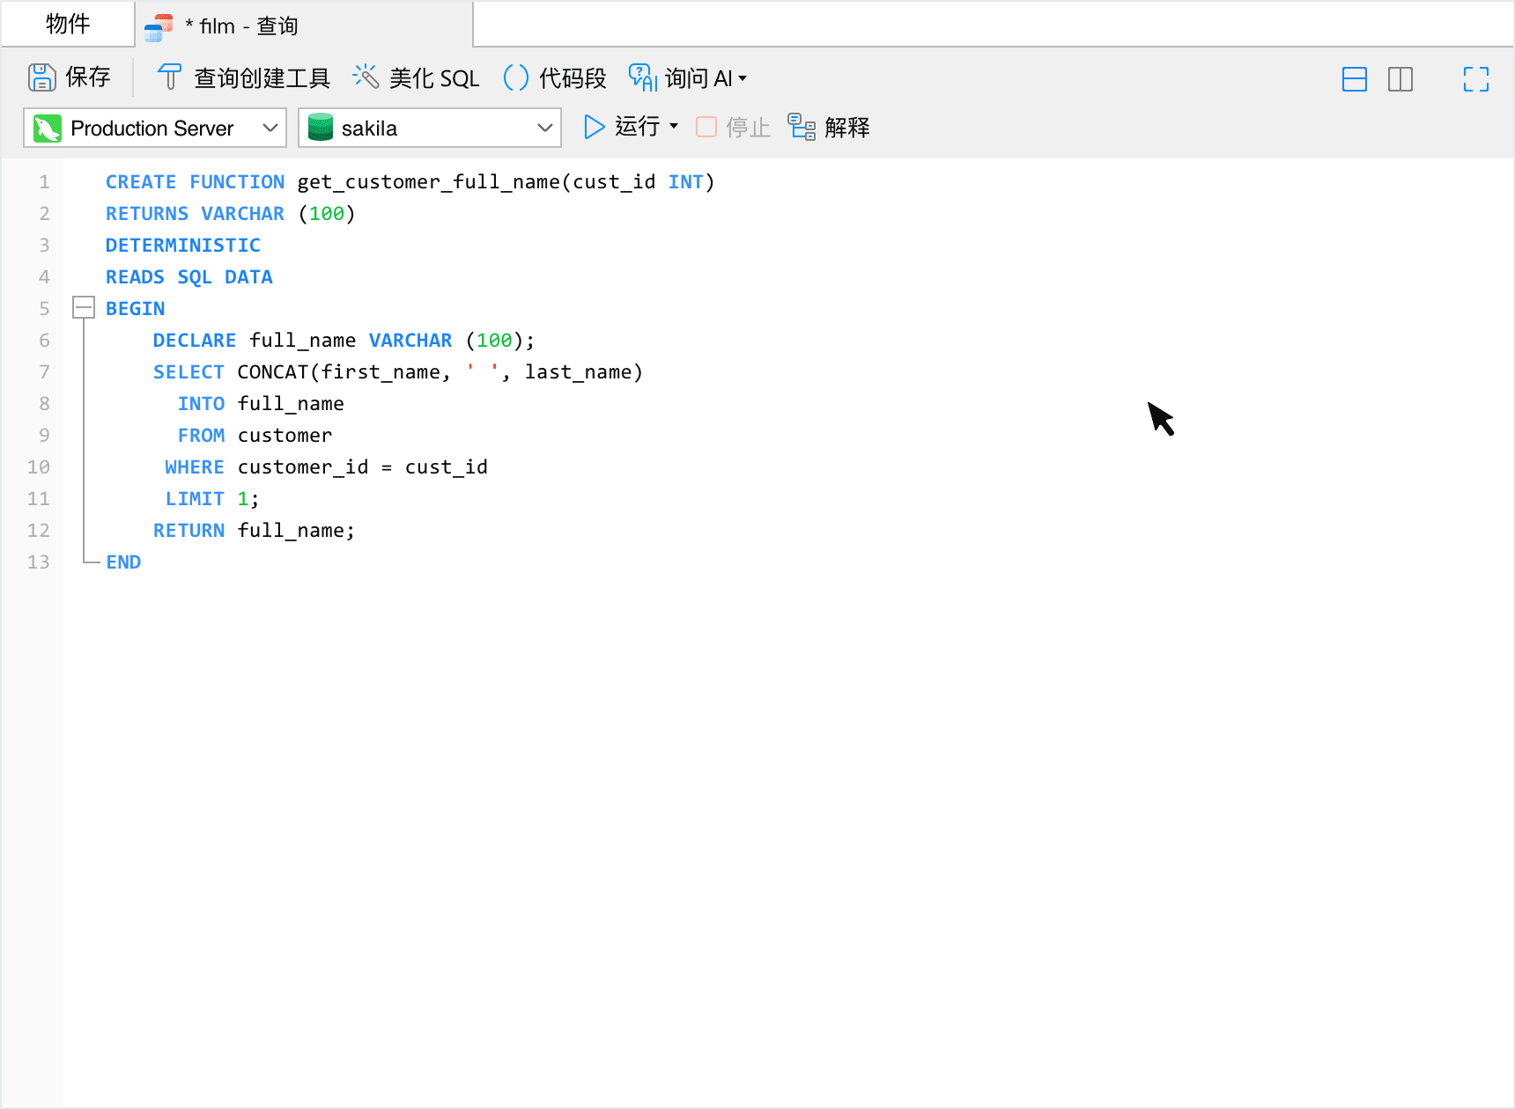Viewport: 1515px width, 1109px height.
Task: Click the Beautify SQL wand icon
Action: pyautogui.click(x=366, y=77)
